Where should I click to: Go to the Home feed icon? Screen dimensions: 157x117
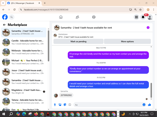click(x=61, y=17)
